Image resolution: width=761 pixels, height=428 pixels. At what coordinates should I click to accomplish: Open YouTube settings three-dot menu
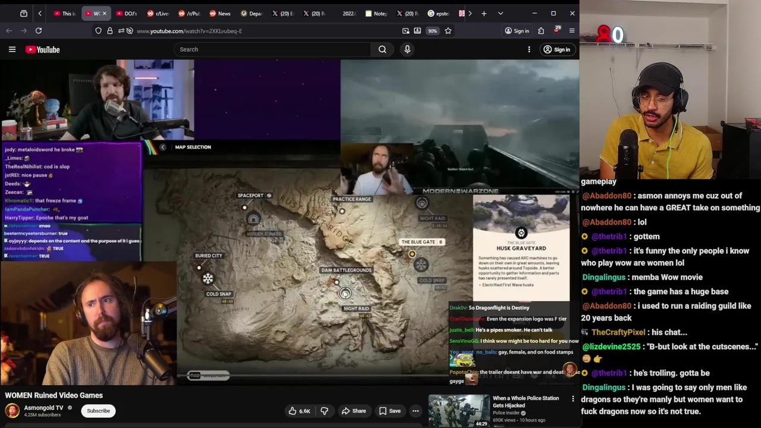(529, 49)
